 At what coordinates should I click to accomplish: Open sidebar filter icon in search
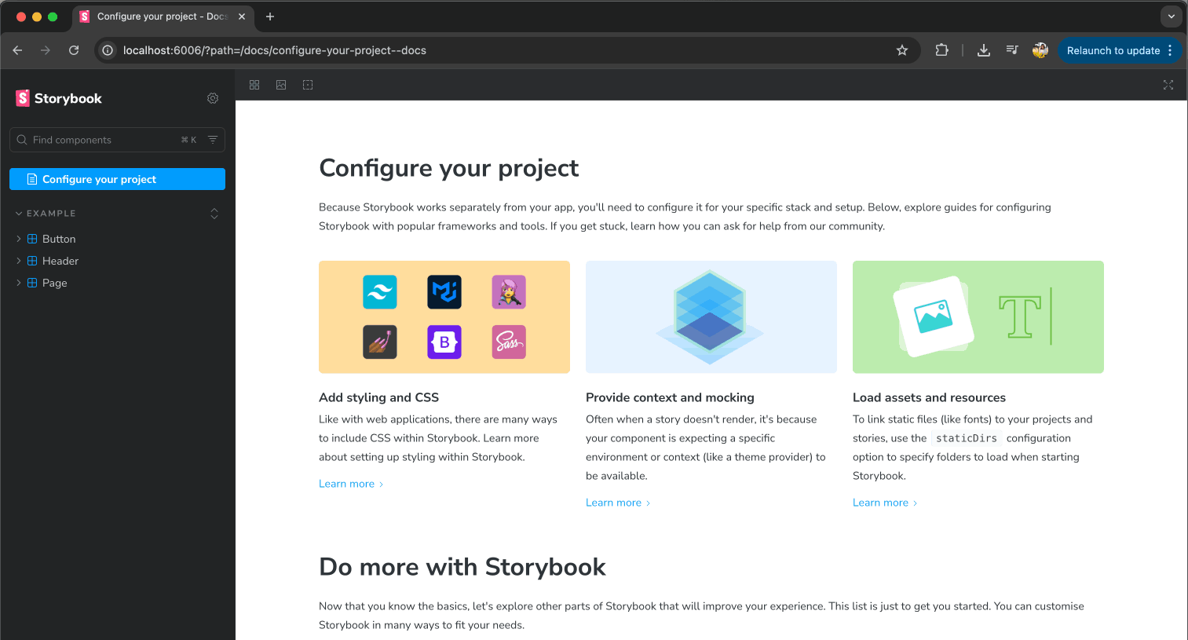[x=213, y=140]
